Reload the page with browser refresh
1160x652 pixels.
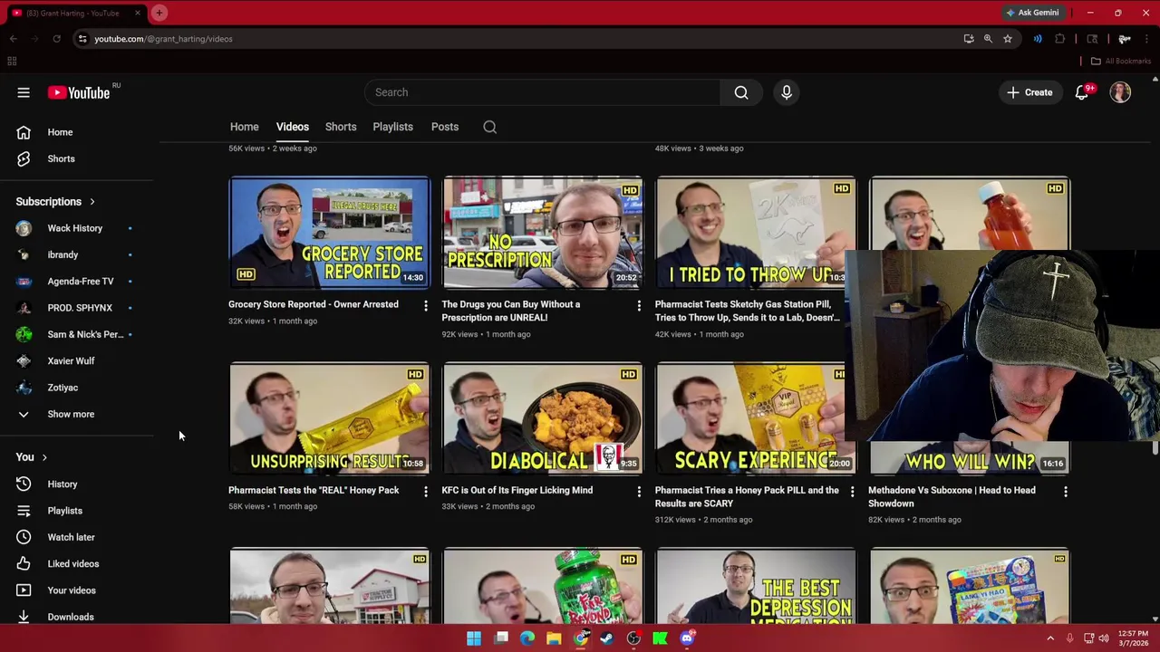pos(56,39)
